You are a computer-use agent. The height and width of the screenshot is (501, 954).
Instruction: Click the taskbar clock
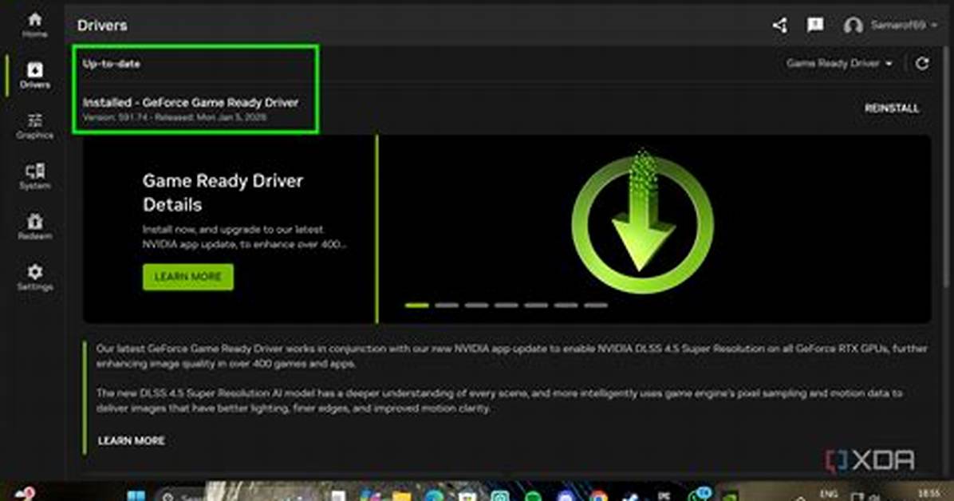tap(928, 494)
